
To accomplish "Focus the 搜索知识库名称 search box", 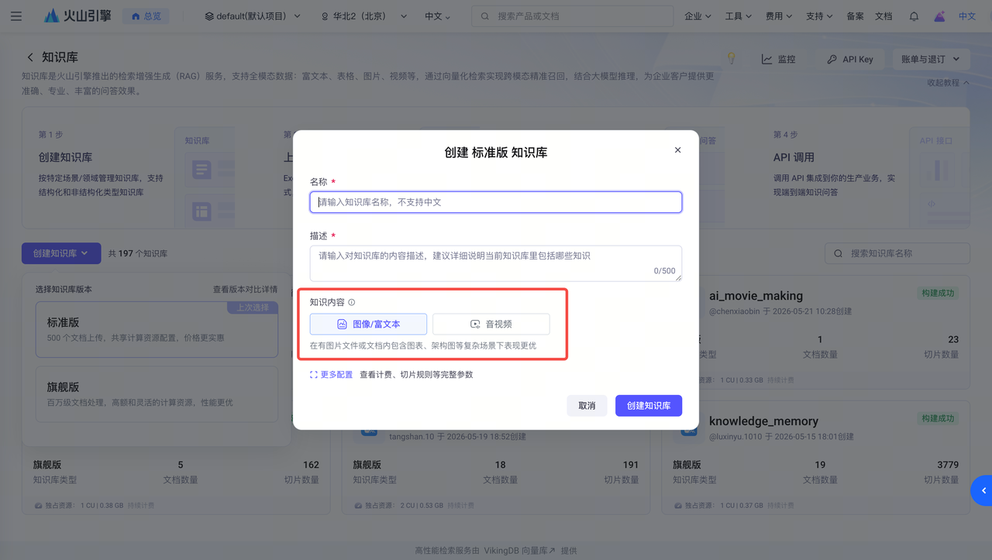I will click(897, 253).
